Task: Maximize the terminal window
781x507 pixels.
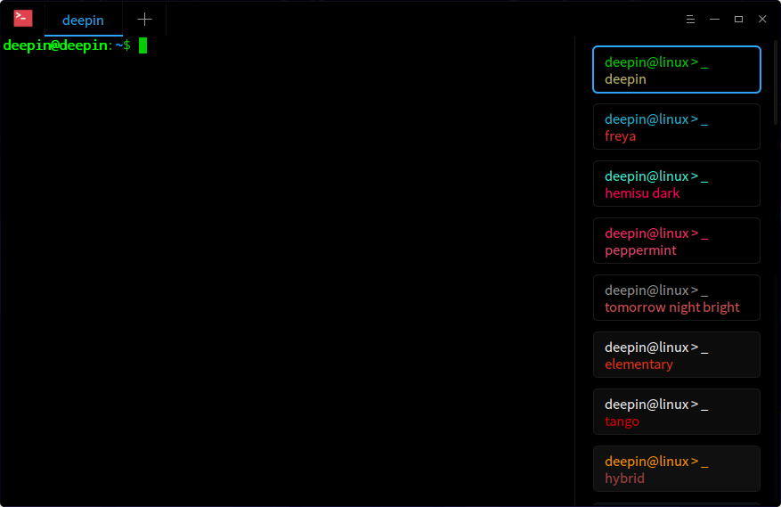Action: pyautogui.click(x=738, y=19)
